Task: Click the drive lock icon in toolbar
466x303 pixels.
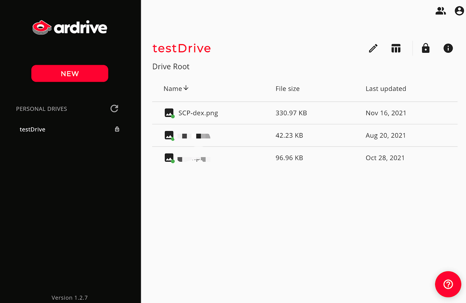Action: tap(425, 48)
